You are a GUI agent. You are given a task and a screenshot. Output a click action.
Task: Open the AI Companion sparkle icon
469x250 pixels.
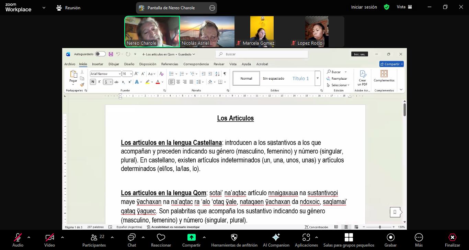[276, 238]
